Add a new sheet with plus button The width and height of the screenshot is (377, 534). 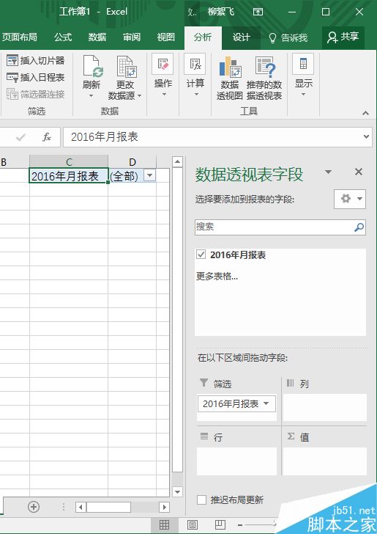tap(34, 507)
